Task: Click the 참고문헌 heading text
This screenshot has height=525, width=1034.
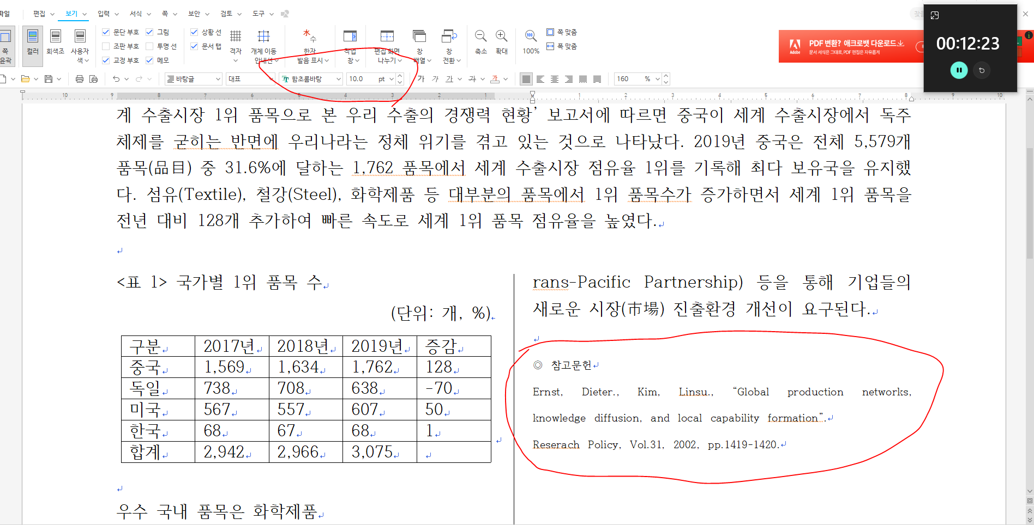Action: pyautogui.click(x=571, y=365)
